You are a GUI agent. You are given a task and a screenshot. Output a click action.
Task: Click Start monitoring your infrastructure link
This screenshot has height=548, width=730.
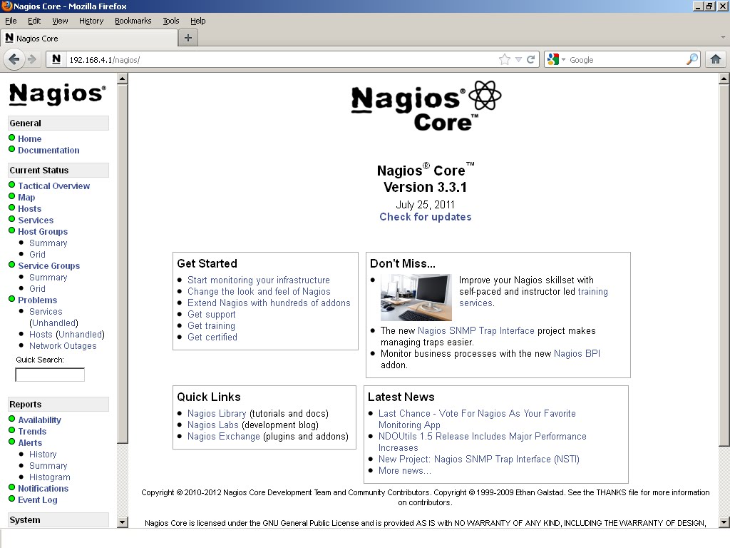[x=258, y=280]
